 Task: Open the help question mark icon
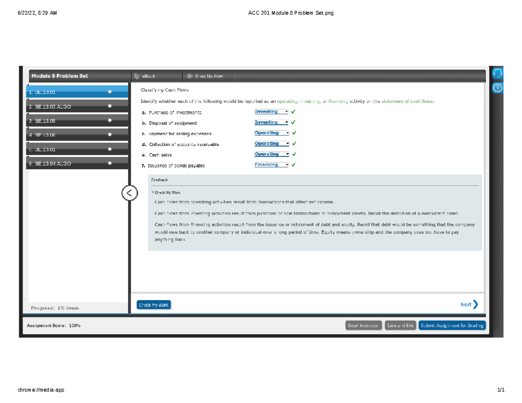tap(498, 88)
